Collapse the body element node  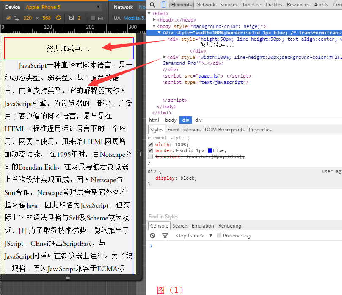click(x=154, y=26)
